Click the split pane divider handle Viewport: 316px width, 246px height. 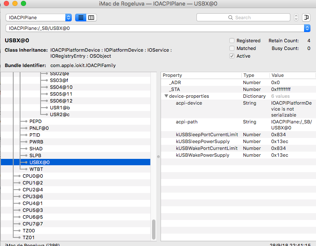[158, 157]
